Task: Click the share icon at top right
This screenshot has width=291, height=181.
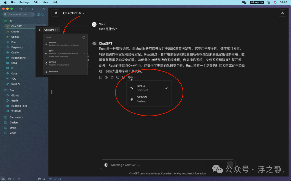Action: [282, 13]
